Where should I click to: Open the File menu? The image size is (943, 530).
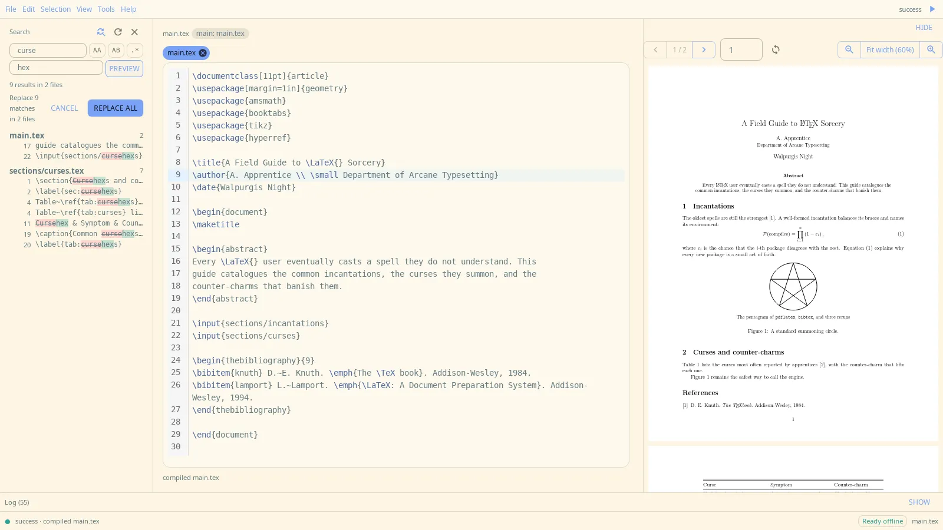[x=11, y=9]
